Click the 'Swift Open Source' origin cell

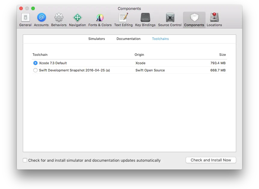pyautogui.click(x=150, y=70)
